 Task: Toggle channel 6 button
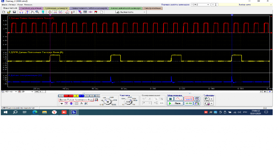(x=92, y=96)
